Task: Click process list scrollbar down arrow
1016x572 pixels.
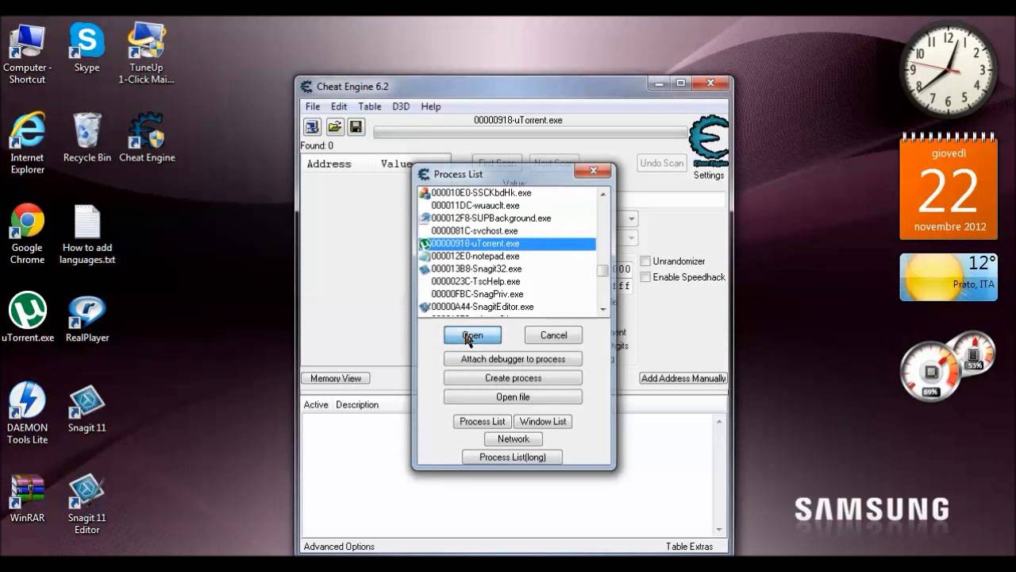Action: [x=603, y=309]
